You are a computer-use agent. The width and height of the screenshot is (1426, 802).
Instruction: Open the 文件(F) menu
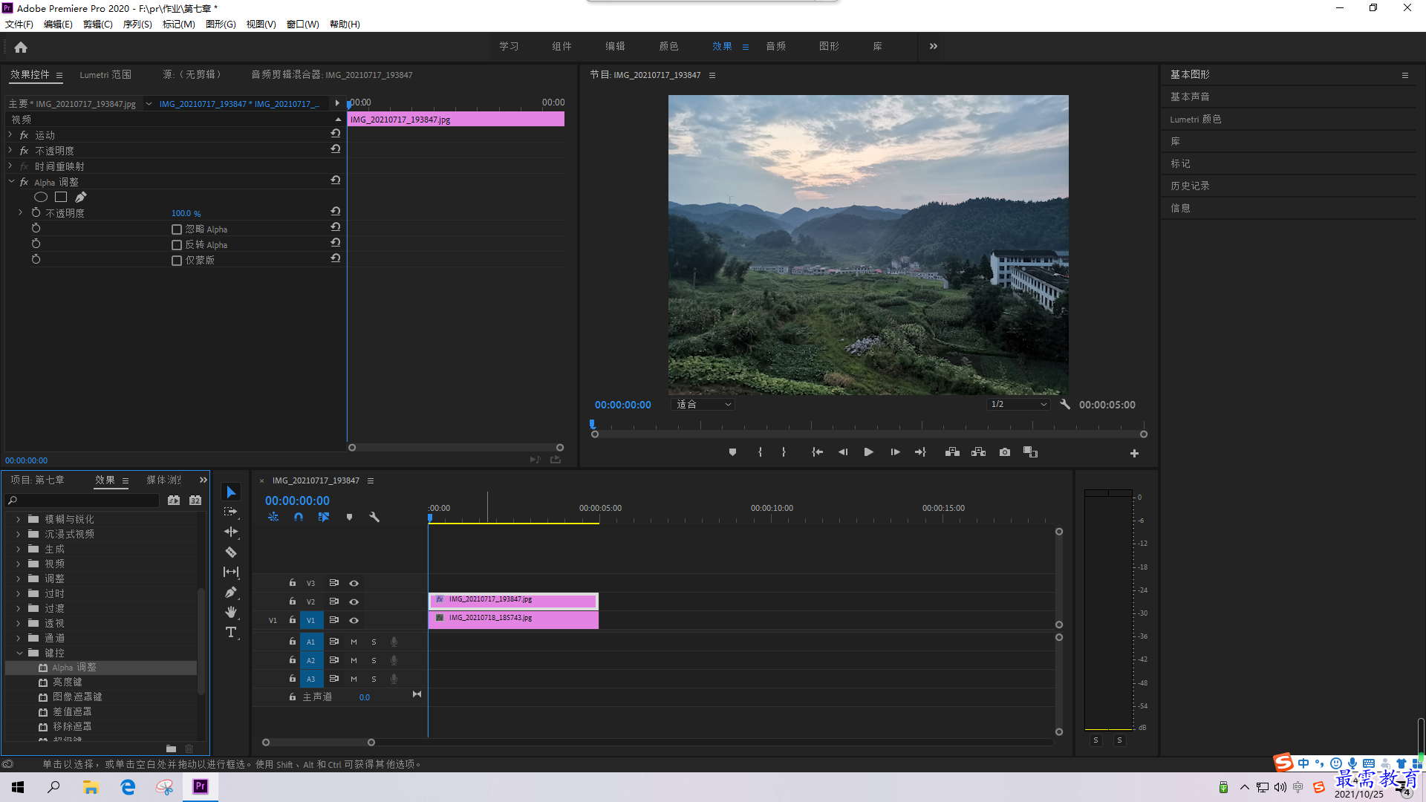[x=19, y=25]
